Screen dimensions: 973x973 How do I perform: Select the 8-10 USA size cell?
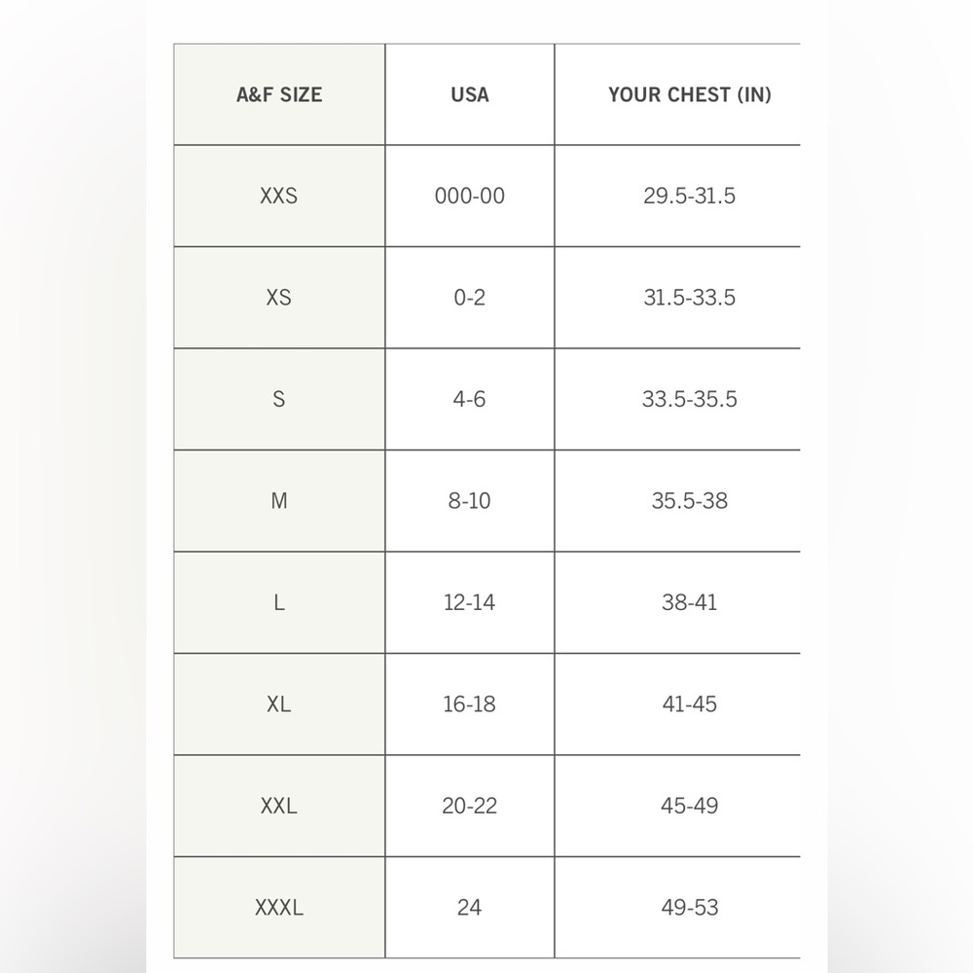pos(470,501)
